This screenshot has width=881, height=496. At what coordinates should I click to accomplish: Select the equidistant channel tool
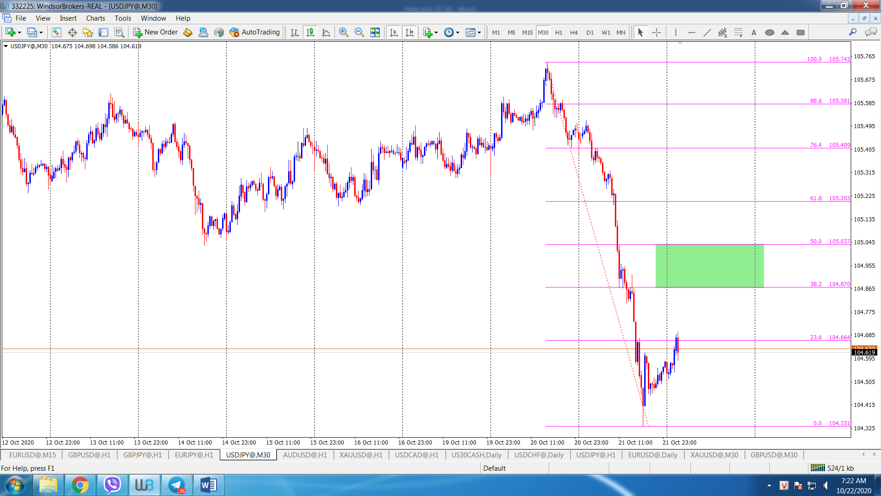[723, 32]
